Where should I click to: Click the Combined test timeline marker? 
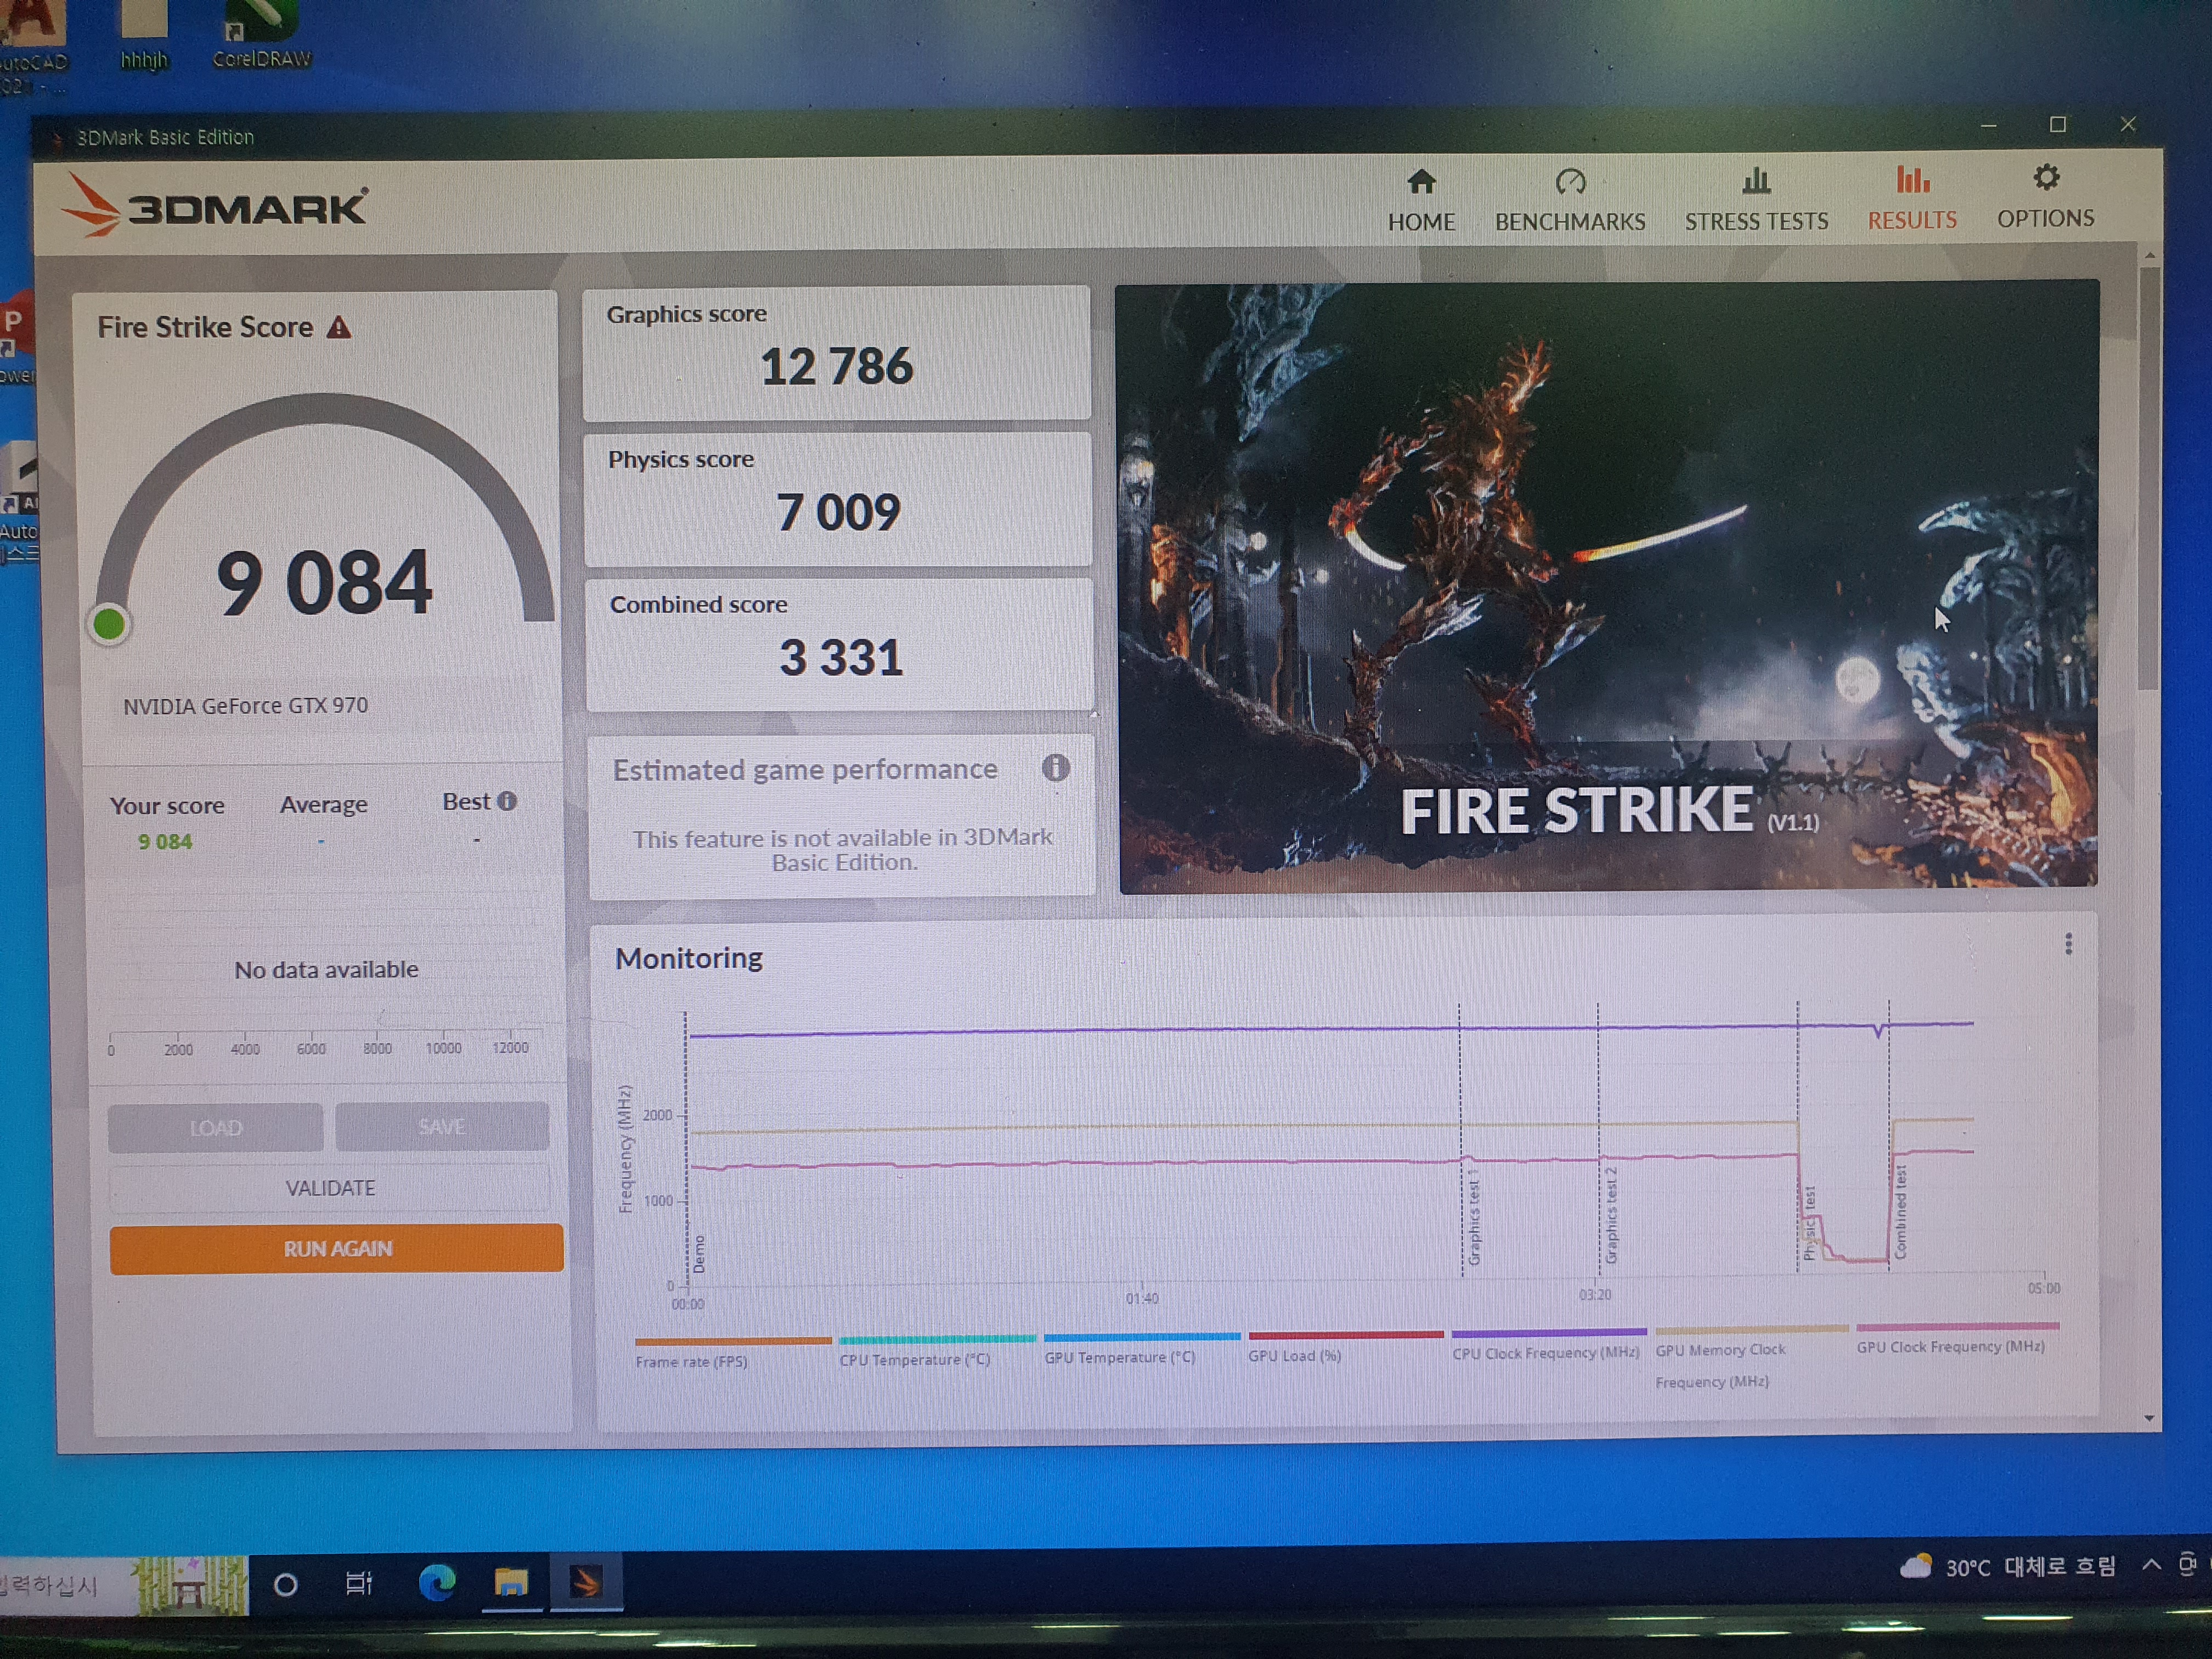point(1900,1211)
